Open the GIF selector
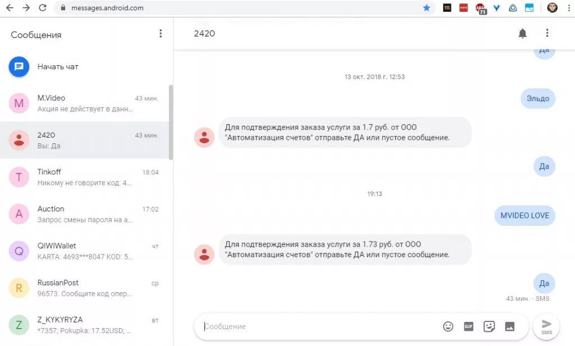Screen dimensions: 575x346 tap(469, 326)
